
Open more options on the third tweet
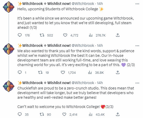tap(137, 83)
